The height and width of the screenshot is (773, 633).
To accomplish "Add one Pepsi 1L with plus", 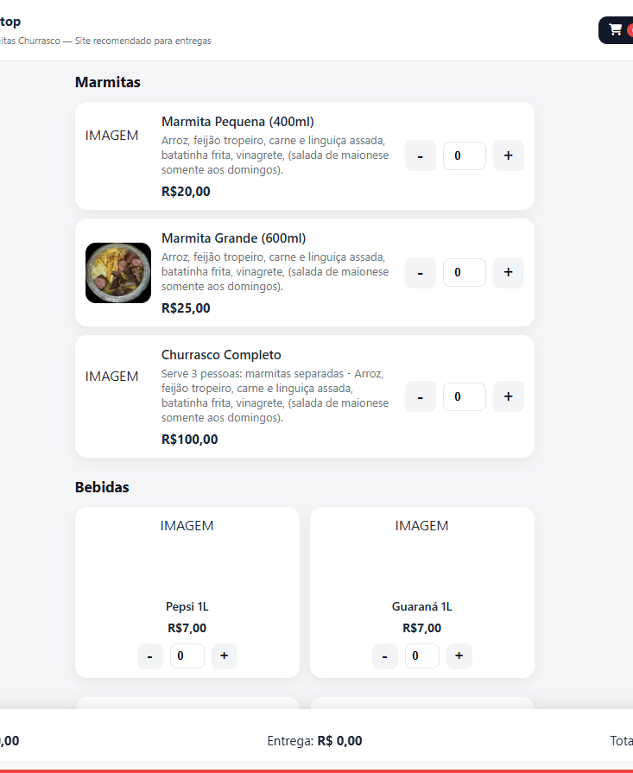I will 224,656.
